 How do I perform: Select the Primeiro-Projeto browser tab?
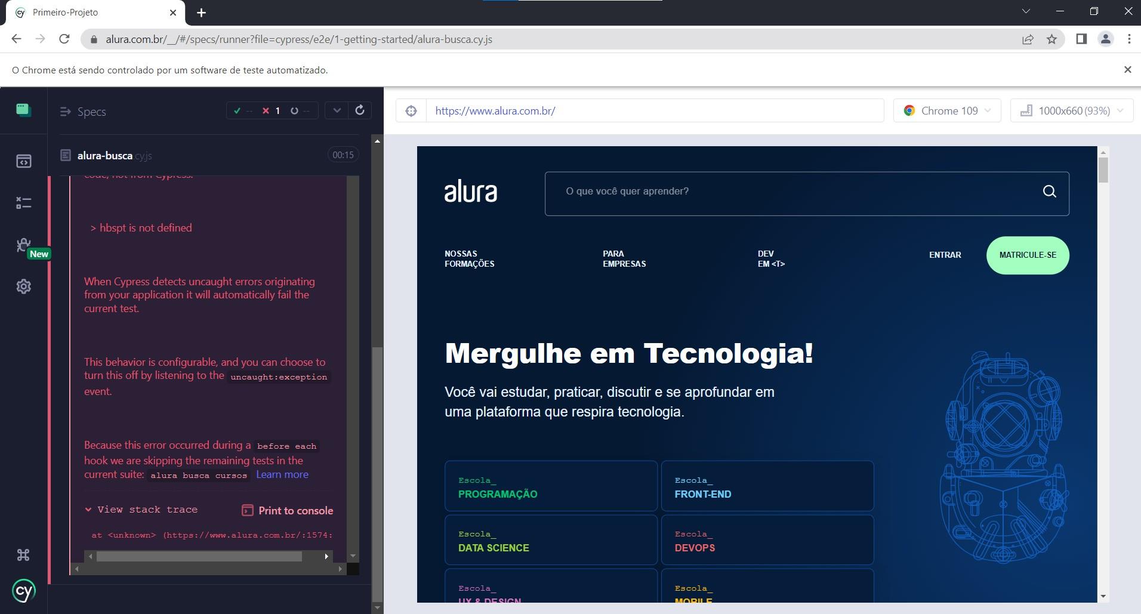pos(95,13)
